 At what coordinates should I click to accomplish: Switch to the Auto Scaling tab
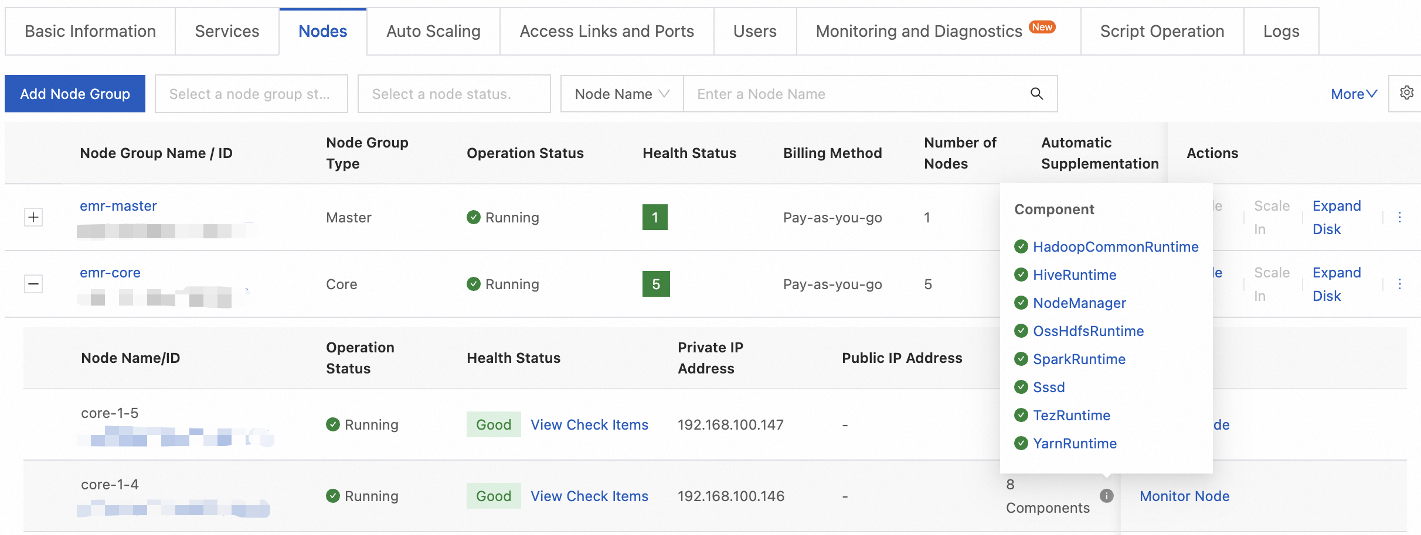pos(433,31)
